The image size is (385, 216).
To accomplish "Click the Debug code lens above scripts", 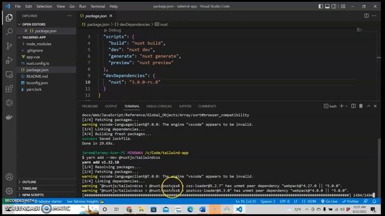I will coord(112,30).
